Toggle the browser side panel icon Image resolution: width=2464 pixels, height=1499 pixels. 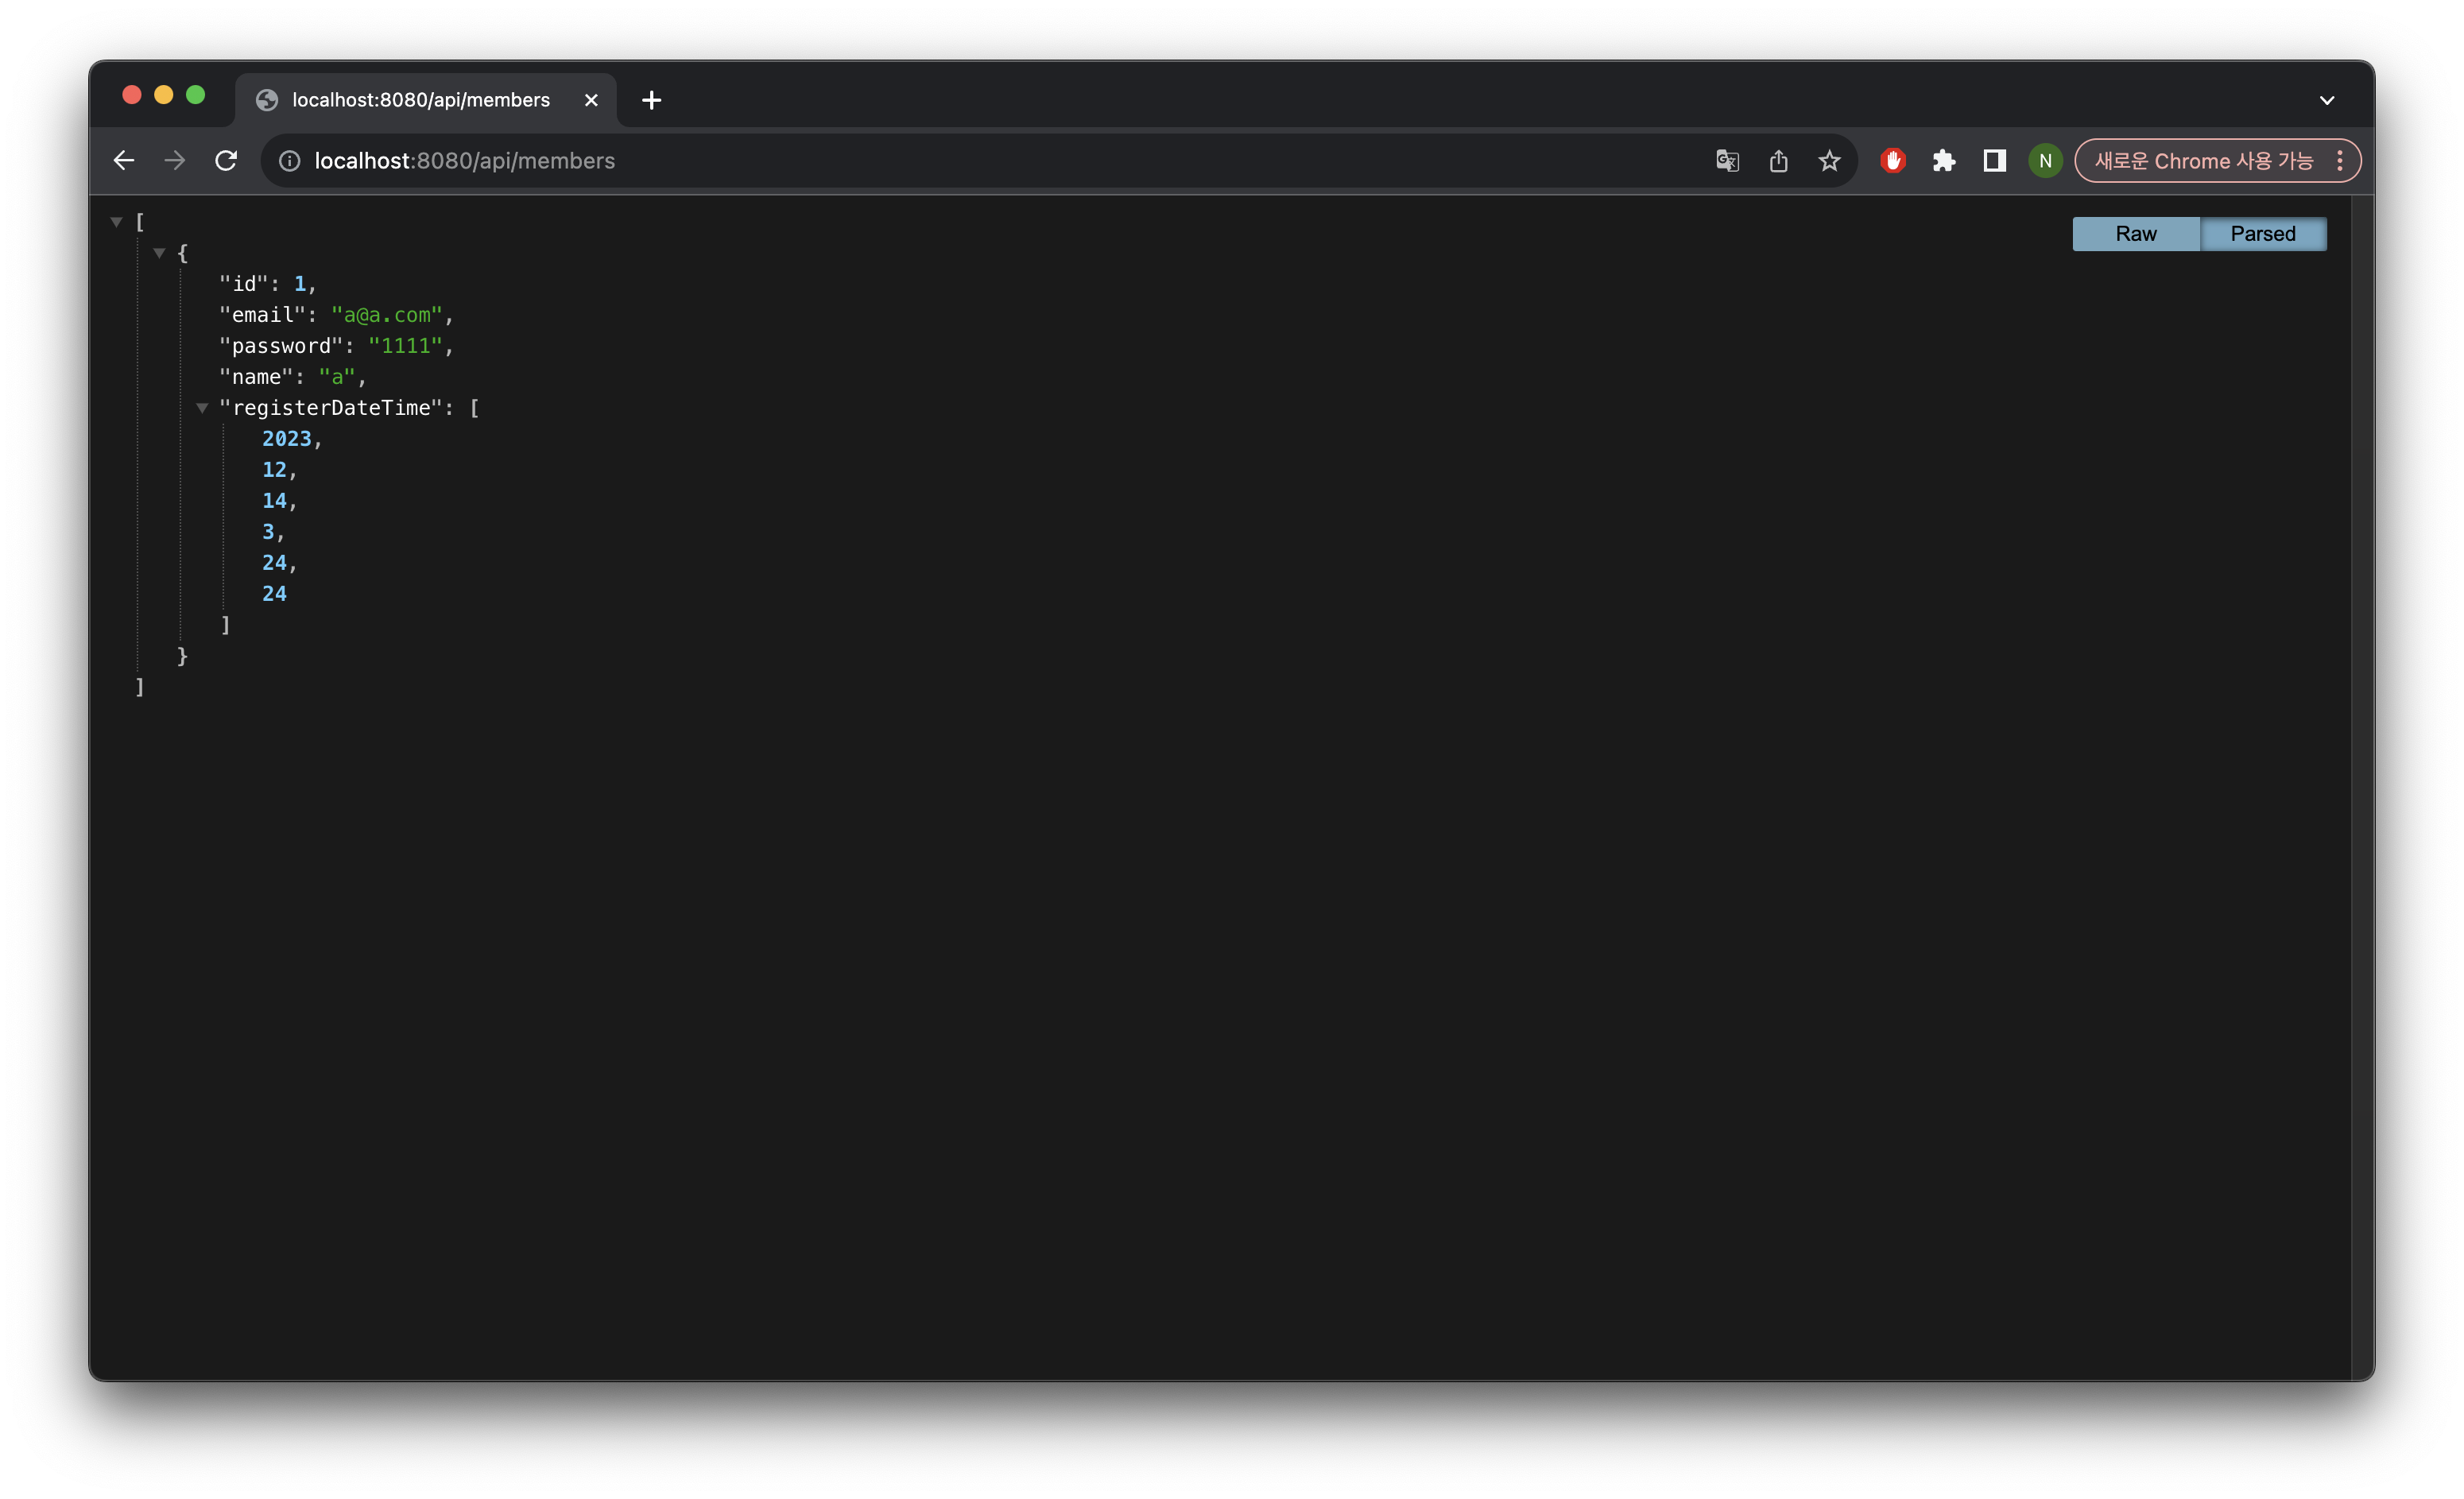(x=1994, y=161)
